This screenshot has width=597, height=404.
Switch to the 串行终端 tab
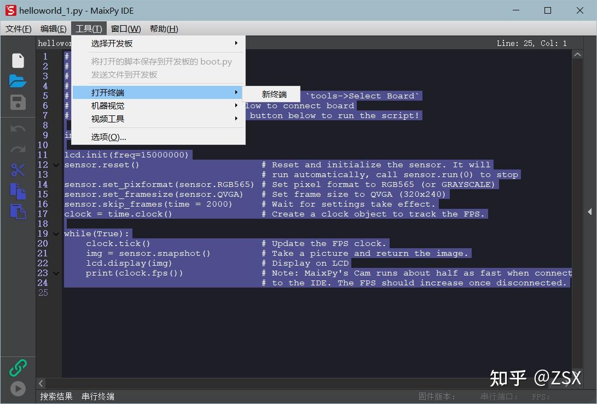[97, 396]
